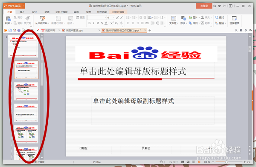Click the Cut (剪切) scissors icon

(15, 17)
